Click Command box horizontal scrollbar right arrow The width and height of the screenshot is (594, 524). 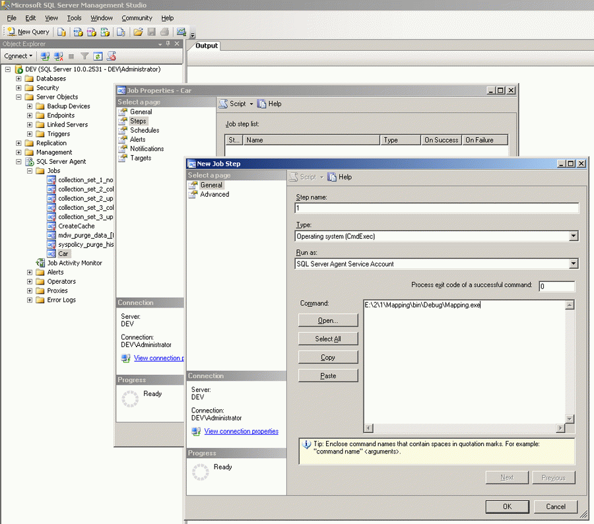pos(560,428)
